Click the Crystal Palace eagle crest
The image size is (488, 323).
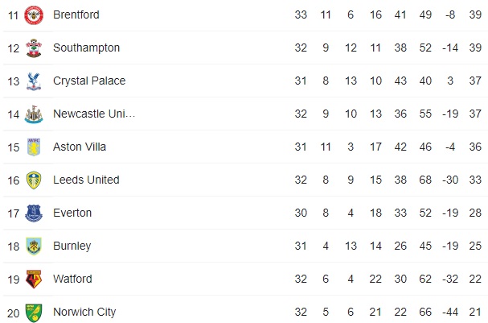pos(33,81)
